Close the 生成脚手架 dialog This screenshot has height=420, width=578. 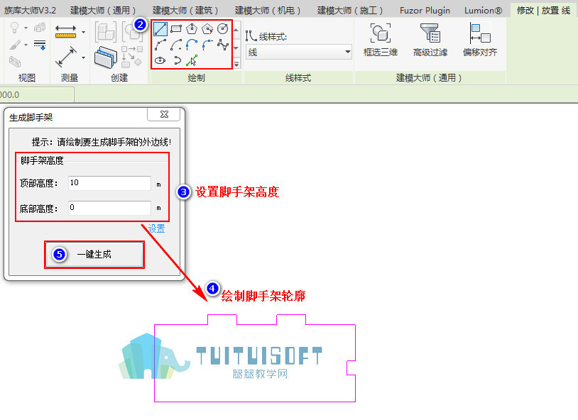164,114
